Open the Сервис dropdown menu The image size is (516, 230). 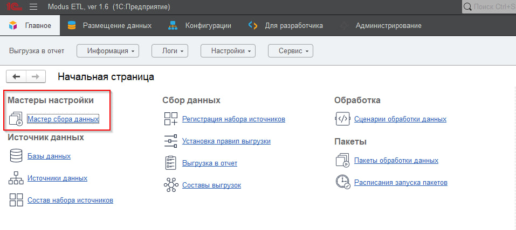[x=290, y=51]
